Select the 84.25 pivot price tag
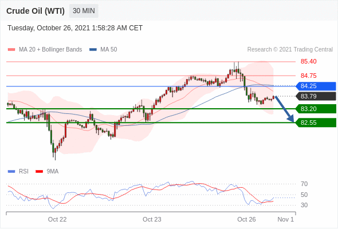The image size is (338, 229). click(316, 86)
